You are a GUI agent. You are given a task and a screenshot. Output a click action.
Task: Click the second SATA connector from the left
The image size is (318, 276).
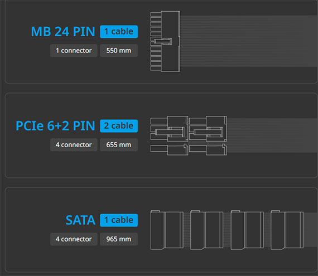click(x=206, y=230)
